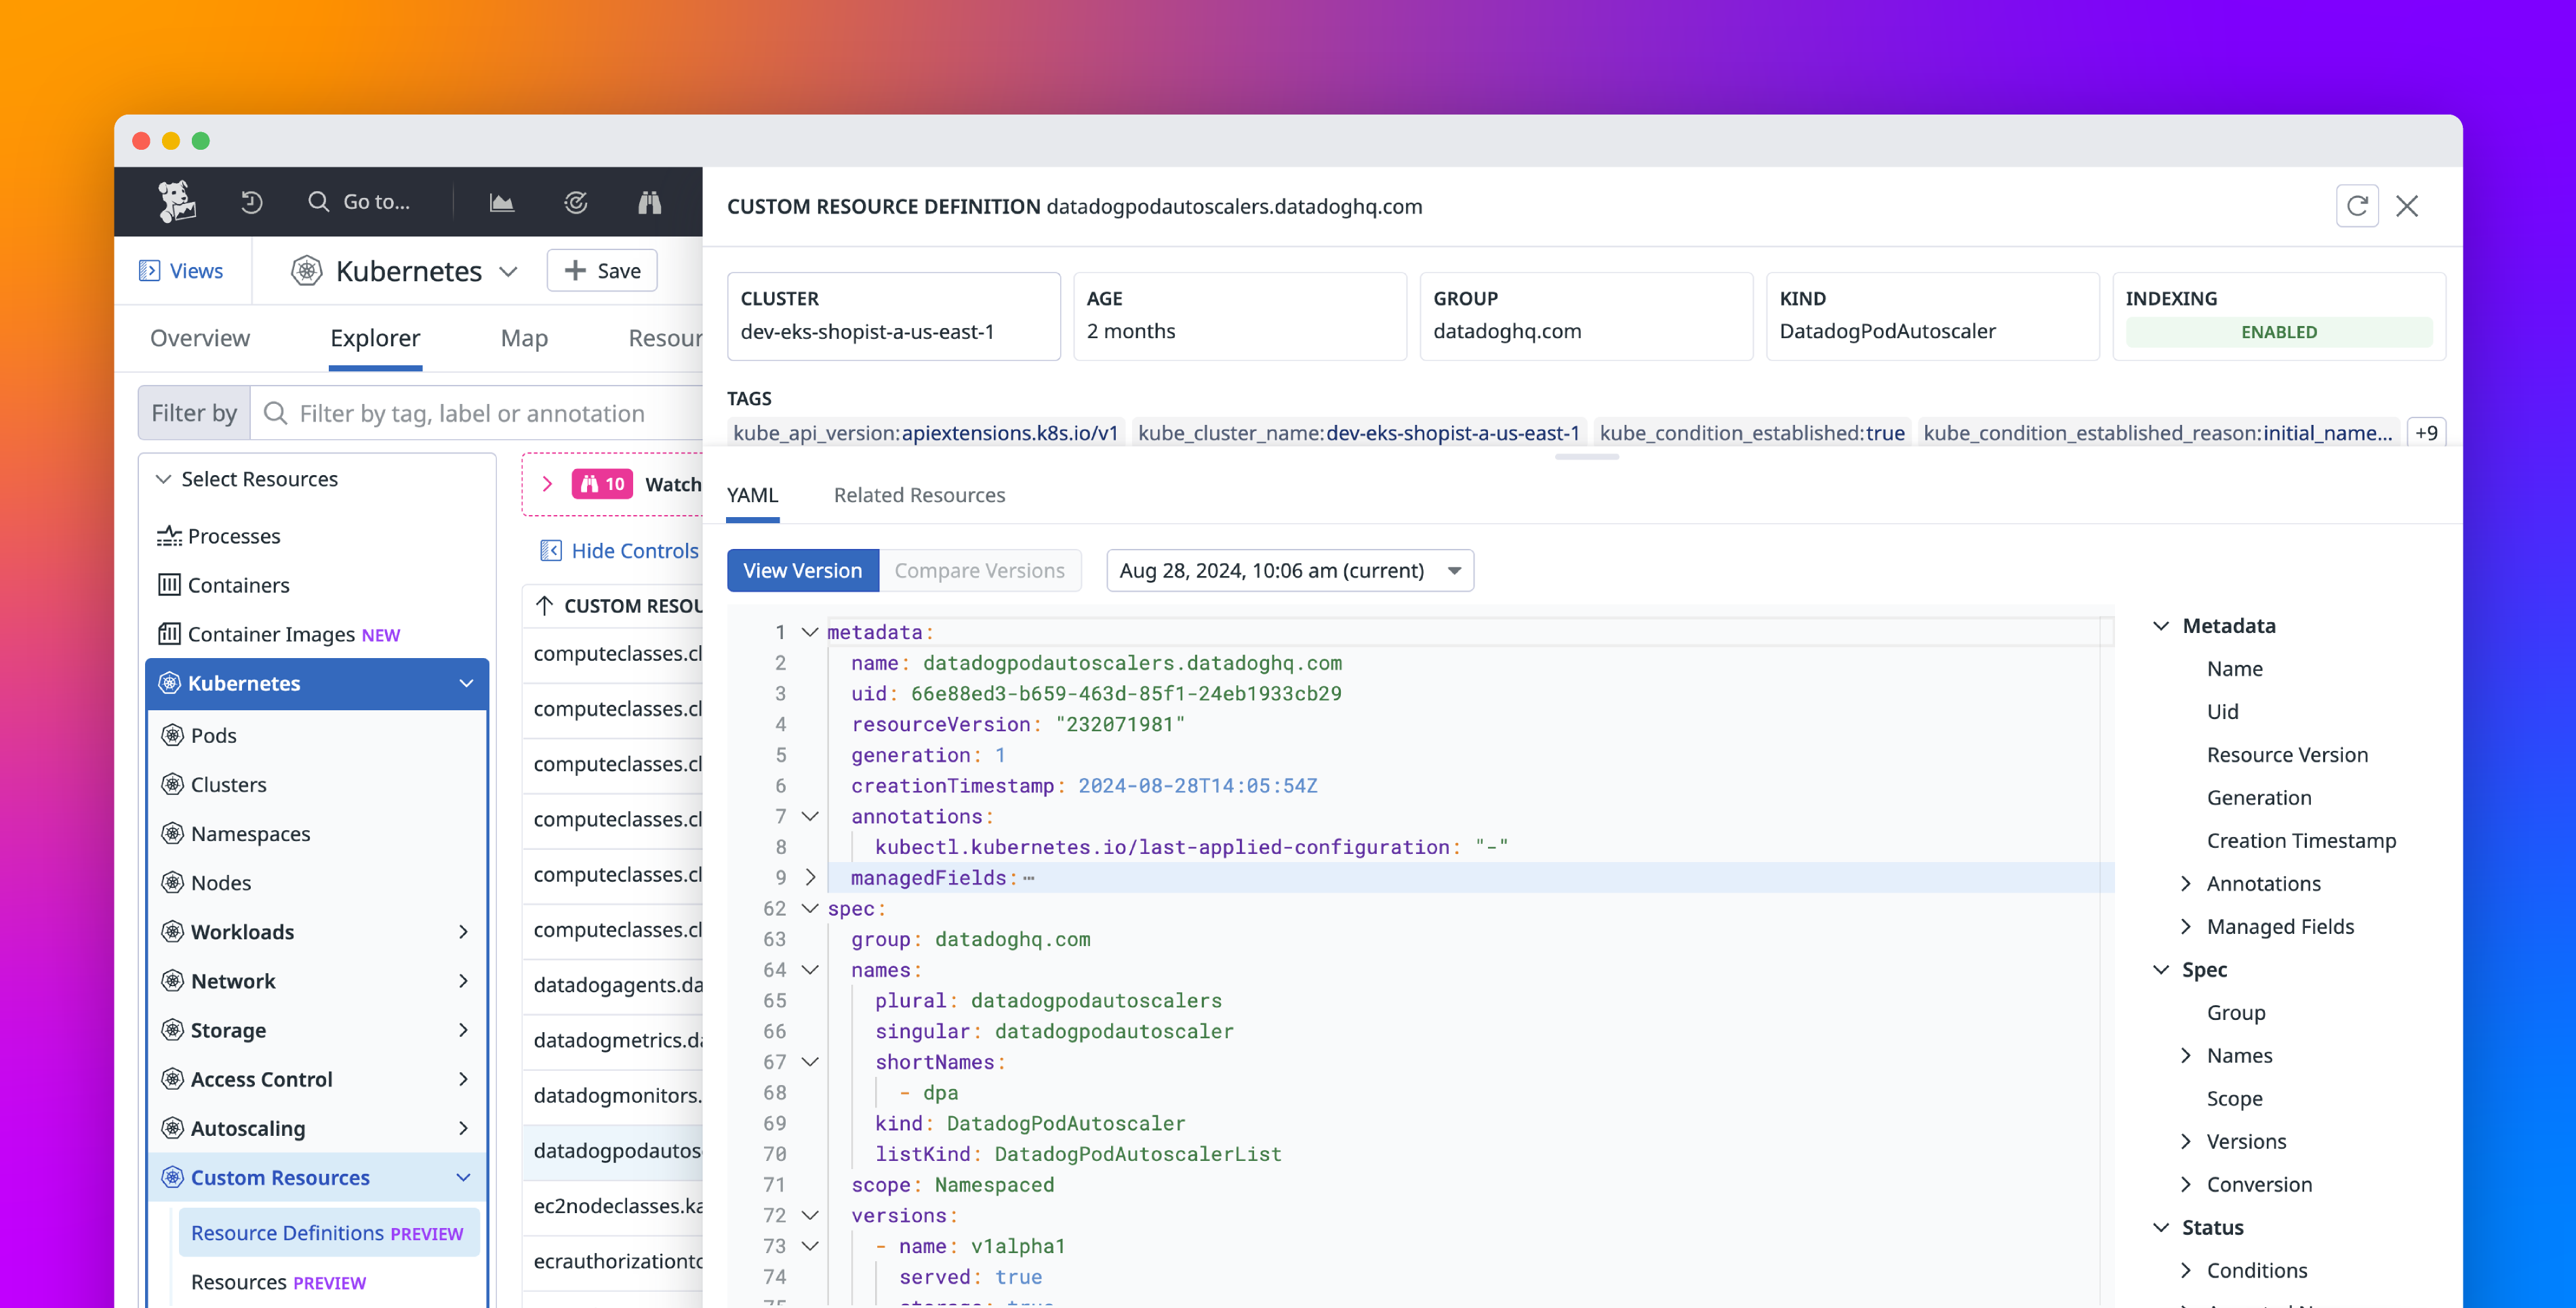Open the Aug 28, 2024 version dropdown
The image size is (2576, 1308).
[x=1289, y=570]
